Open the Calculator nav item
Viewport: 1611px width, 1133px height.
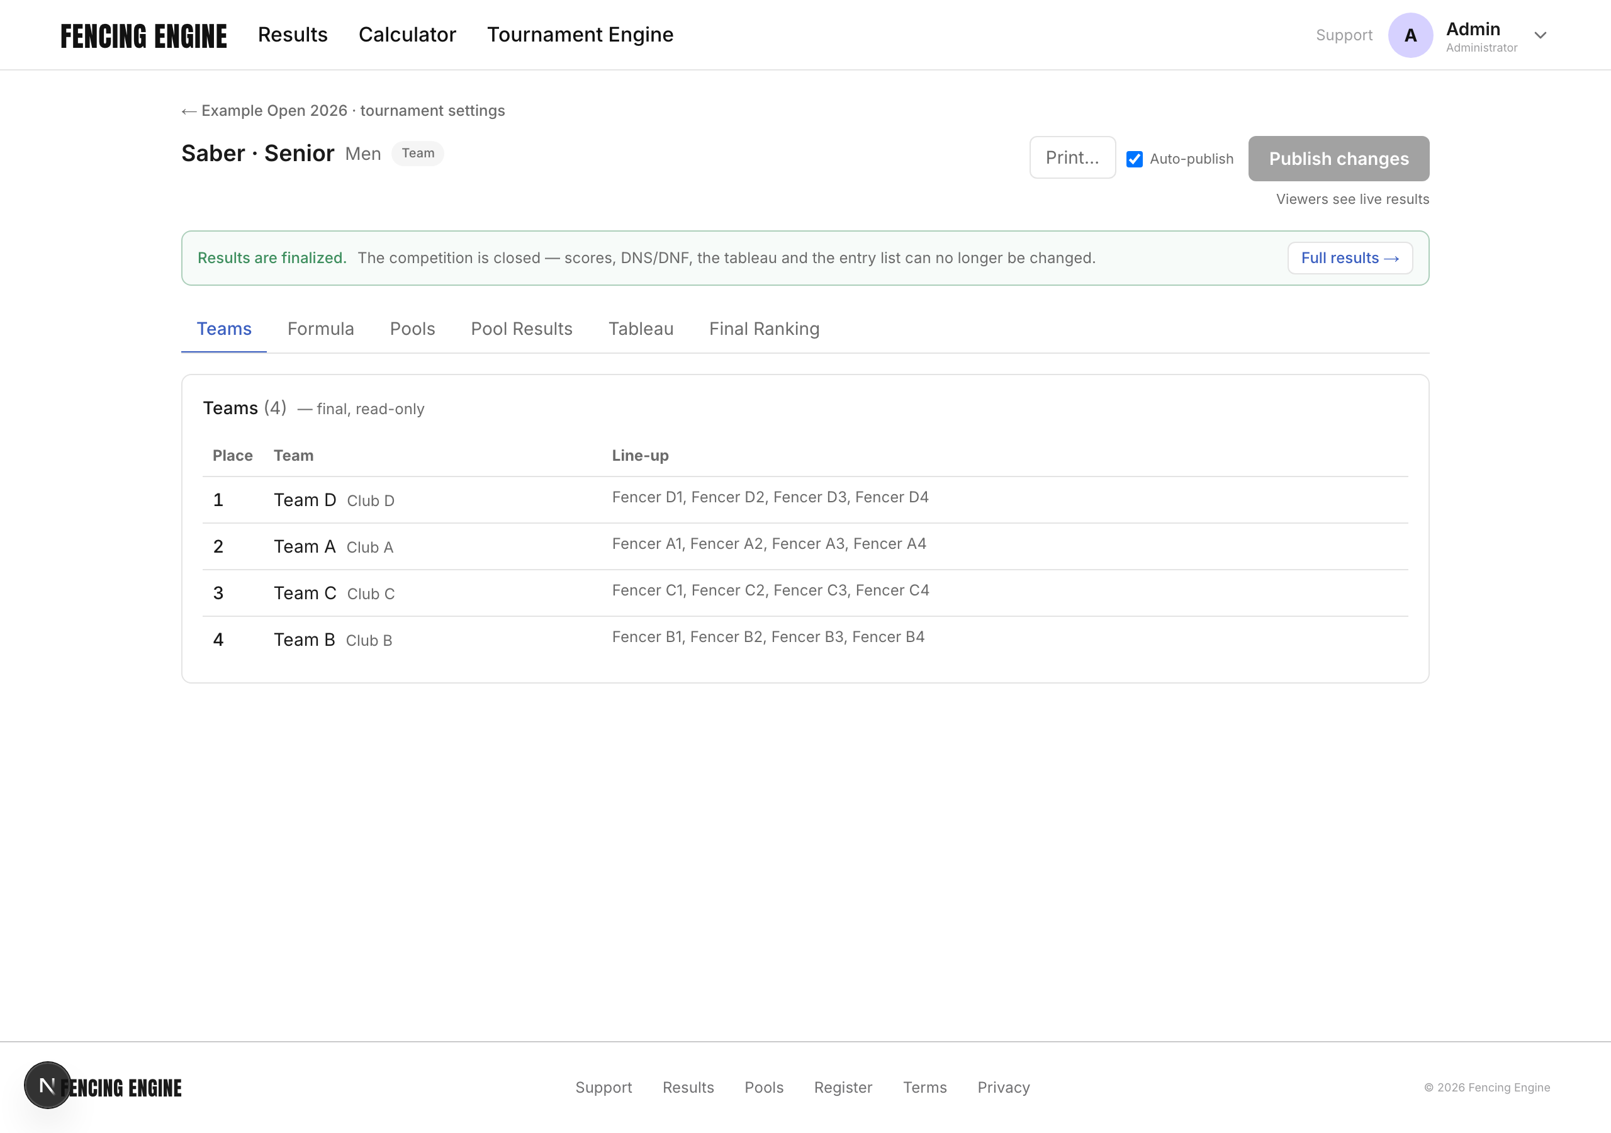[408, 35]
